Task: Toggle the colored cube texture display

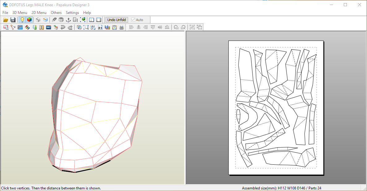Action: [29, 20]
